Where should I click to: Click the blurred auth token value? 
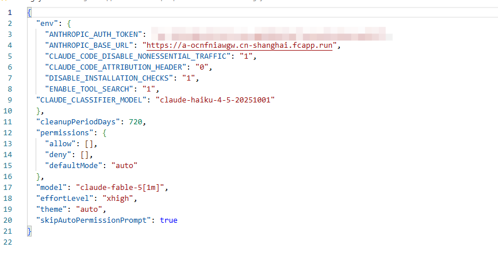click(x=271, y=35)
